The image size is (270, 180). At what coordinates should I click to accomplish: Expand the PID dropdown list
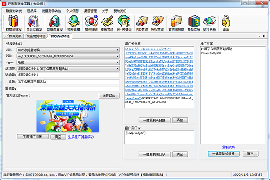tap(117, 57)
